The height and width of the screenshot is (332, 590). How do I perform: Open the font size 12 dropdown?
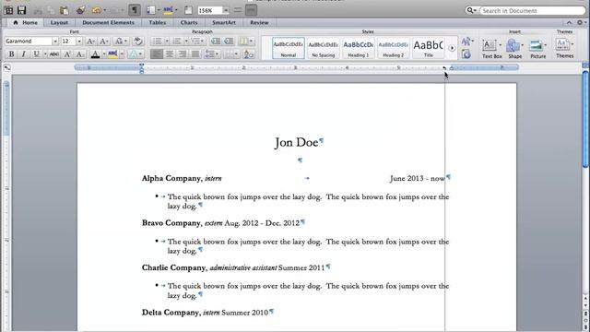point(79,41)
